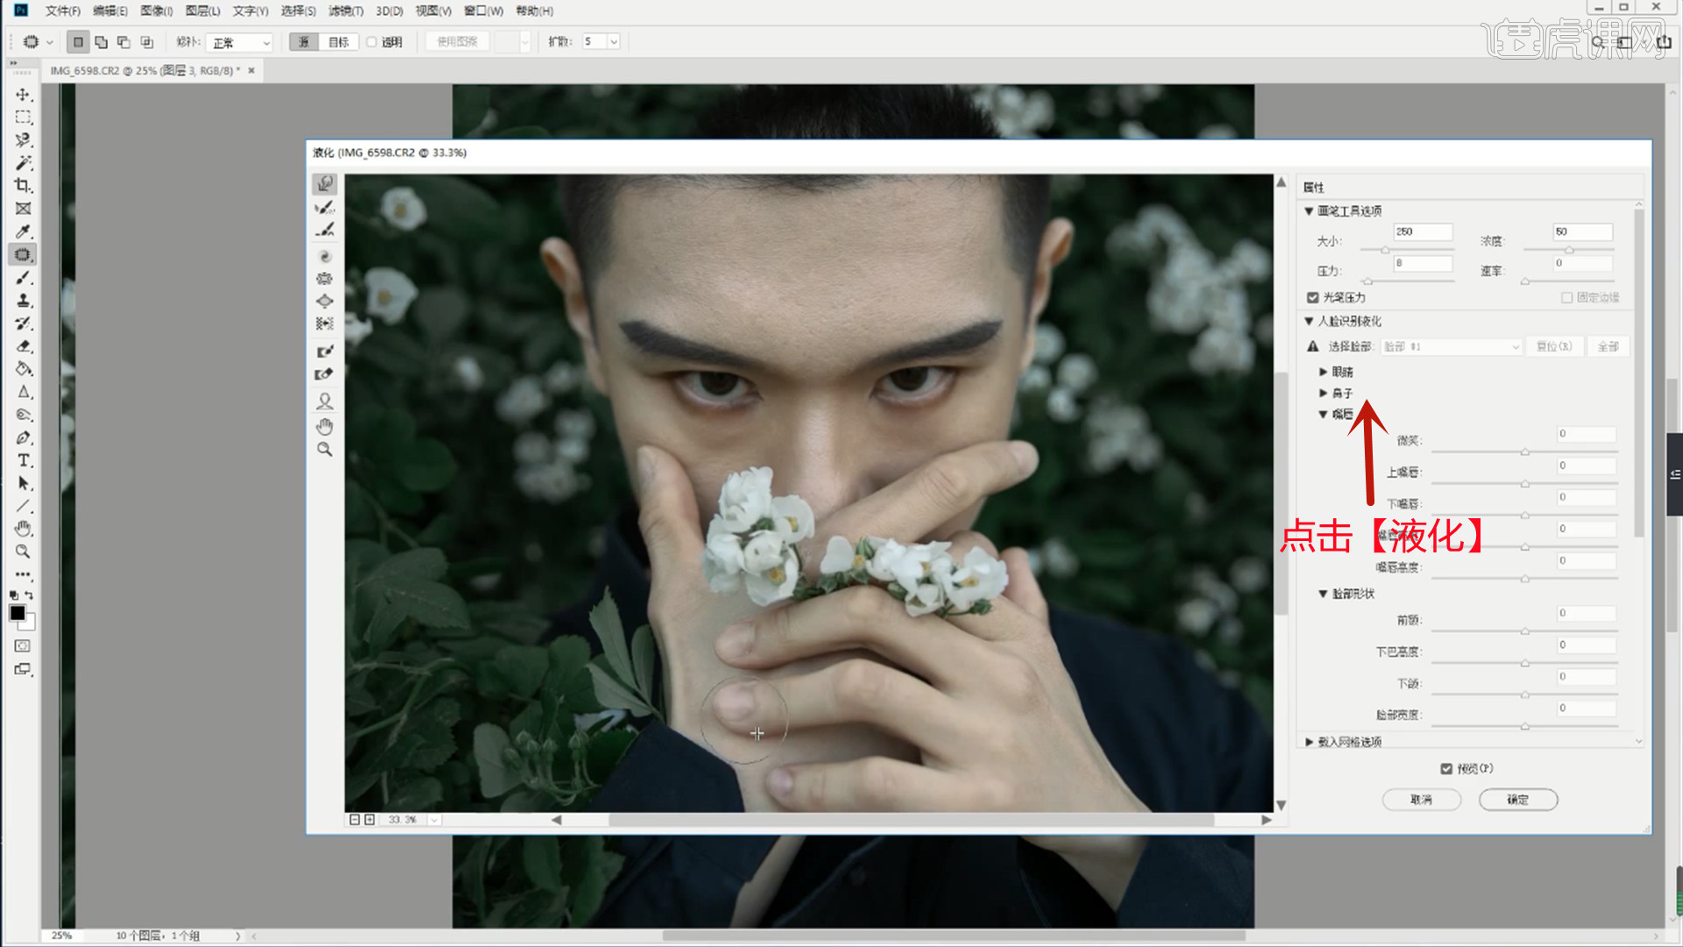Select the Crop tool in main toolbar
The image size is (1683, 947).
[x=24, y=186]
